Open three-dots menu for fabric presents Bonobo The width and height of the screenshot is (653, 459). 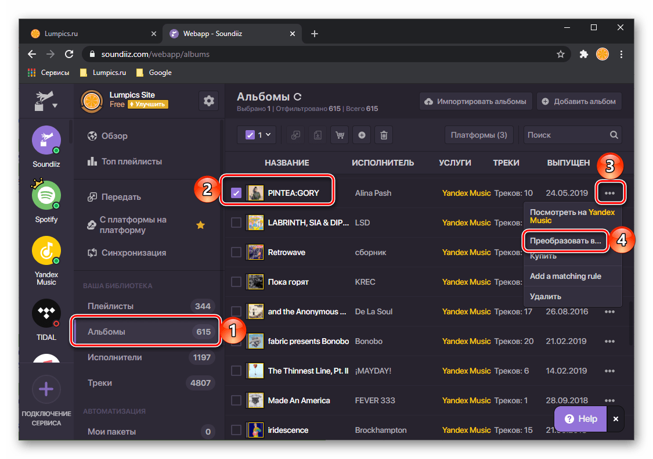click(x=609, y=341)
